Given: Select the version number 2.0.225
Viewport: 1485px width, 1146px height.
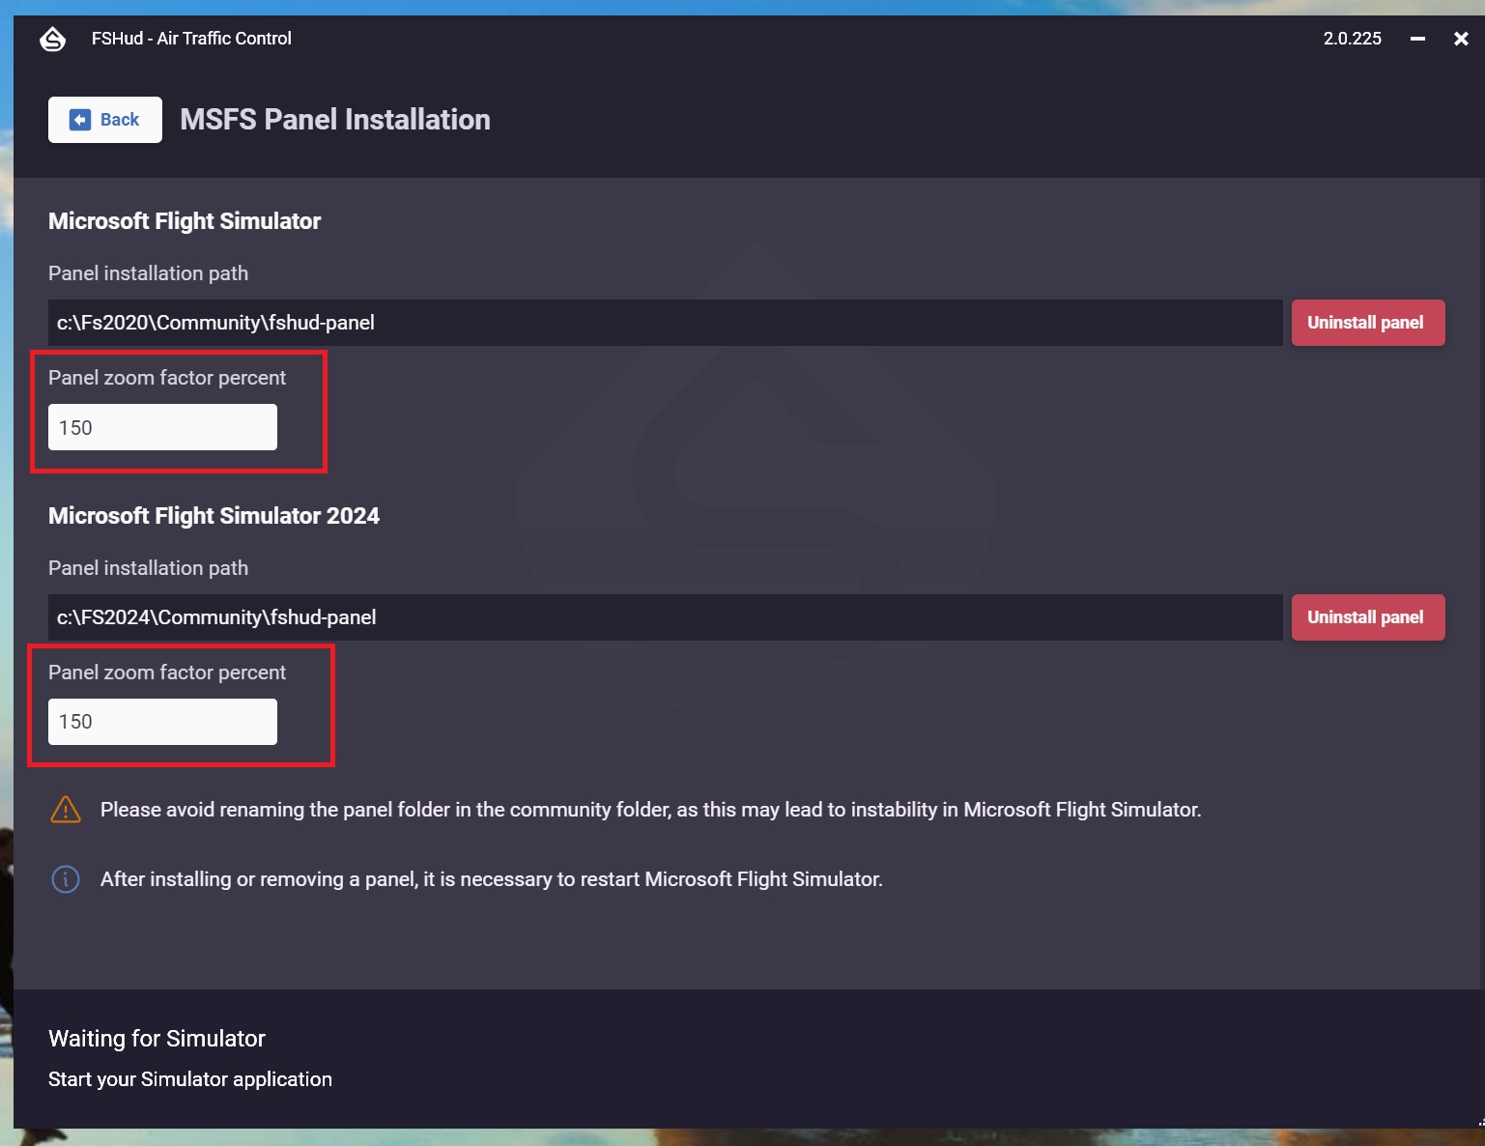Looking at the screenshot, I should [x=1353, y=39].
